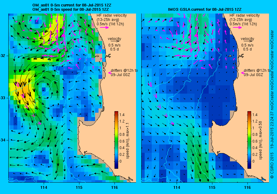Click longitude label '116' under the right map

point(247,188)
